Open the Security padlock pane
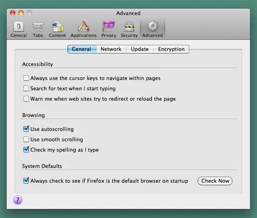The height and width of the screenshot is (218, 257). click(x=129, y=29)
